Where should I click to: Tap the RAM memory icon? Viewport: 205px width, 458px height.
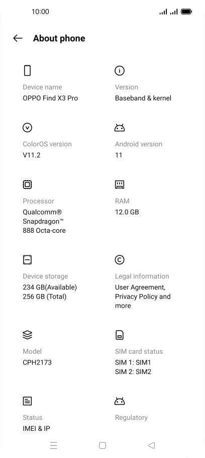[120, 185]
